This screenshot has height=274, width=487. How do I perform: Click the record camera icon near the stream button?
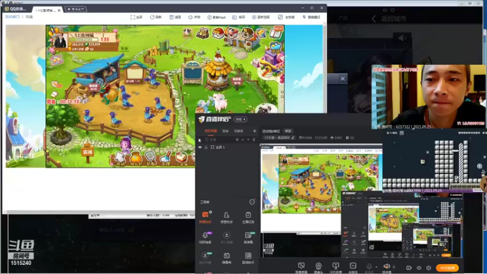click(408, 268)
